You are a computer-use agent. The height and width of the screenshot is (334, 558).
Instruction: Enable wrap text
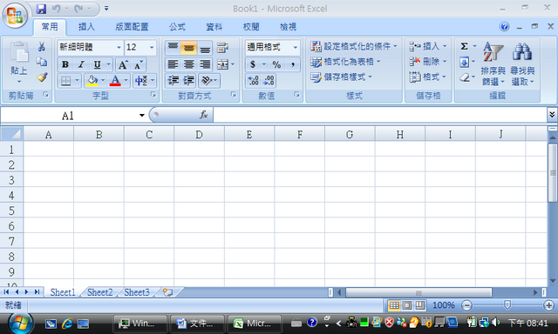coord(223,47)
